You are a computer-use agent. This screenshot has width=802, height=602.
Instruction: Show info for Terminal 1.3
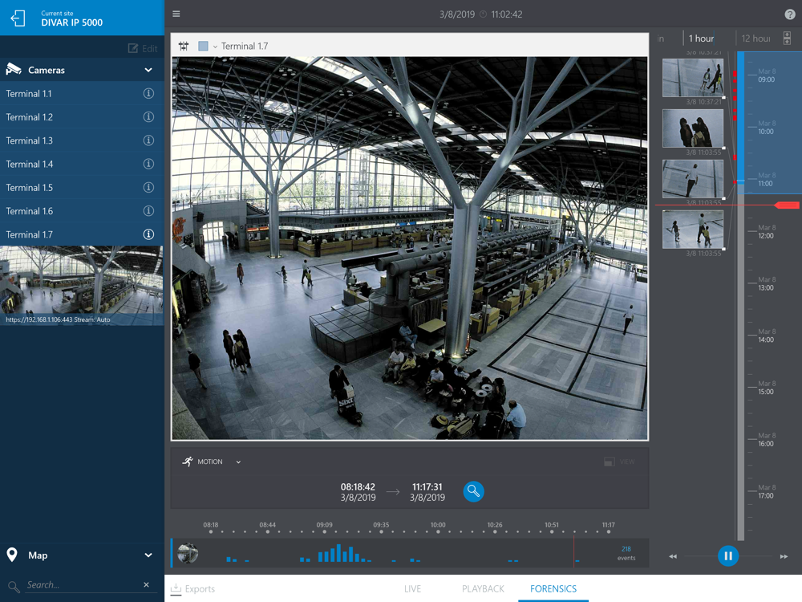coord(148,140)
